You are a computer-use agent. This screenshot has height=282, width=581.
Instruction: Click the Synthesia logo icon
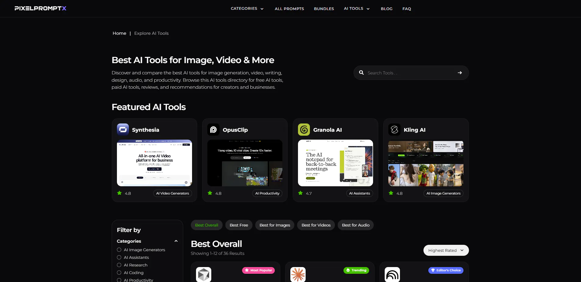(x=123, y=130)
